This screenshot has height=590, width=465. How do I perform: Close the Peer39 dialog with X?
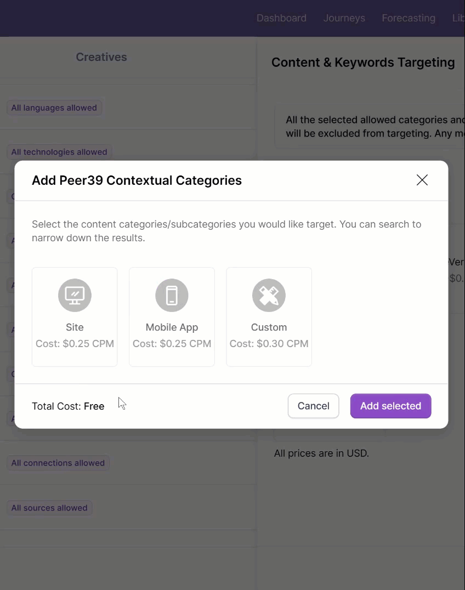click(422, 180)
